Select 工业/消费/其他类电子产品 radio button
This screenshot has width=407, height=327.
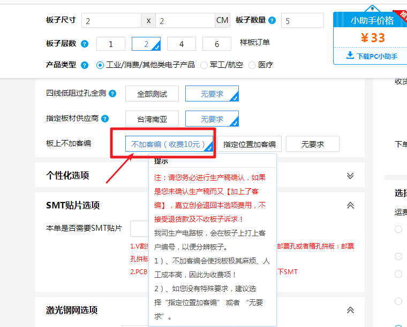point(100,65)
